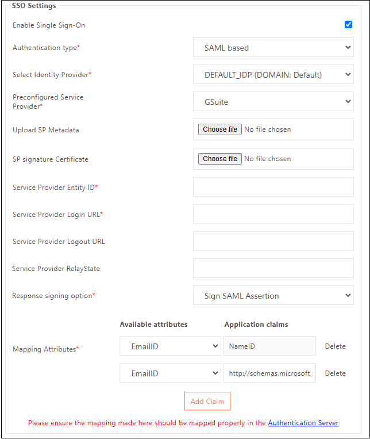Select the Service Provider Logout URL field
This screenshot has width=370, height=439.
[273, 241]
